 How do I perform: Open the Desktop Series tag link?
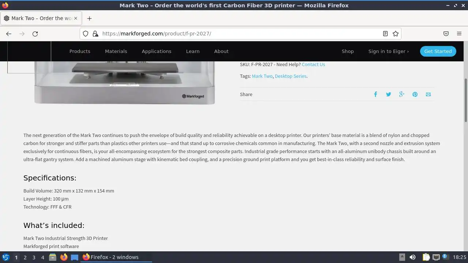[x=291, y=76]
